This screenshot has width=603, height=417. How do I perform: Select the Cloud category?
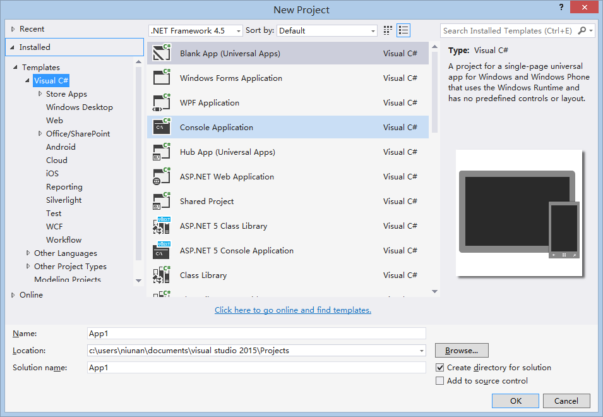[57, 160]
